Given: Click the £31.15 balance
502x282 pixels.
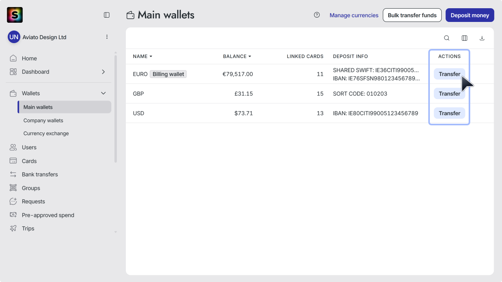Looking at the screenshot, I should tap(244, 94).
